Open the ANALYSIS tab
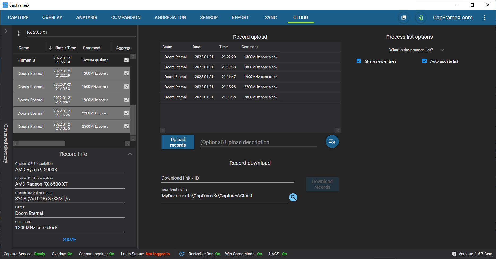 point(87,18)
